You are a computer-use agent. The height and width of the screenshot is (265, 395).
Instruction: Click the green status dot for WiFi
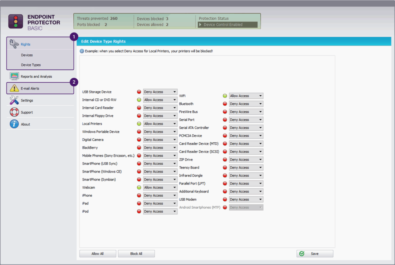pos(225,96)
